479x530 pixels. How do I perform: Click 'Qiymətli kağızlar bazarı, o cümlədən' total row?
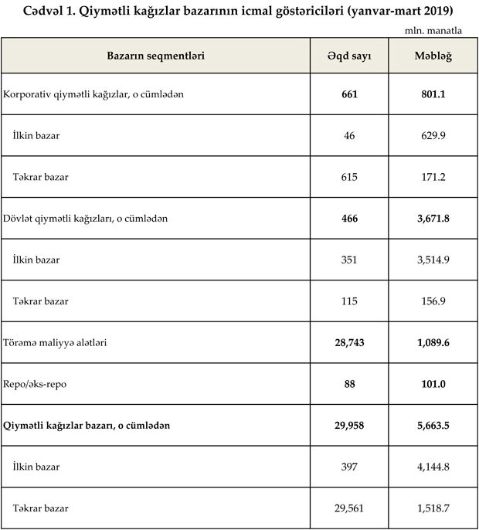[87, 426]
